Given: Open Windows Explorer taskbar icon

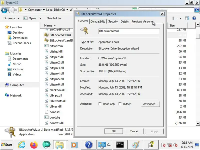Looking at the screenshot, I should click(x=59, y=145).
